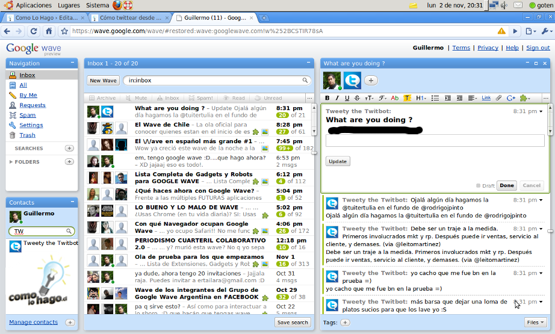
Task: Open the text alignment dropdown
Action: coord(472,98)
